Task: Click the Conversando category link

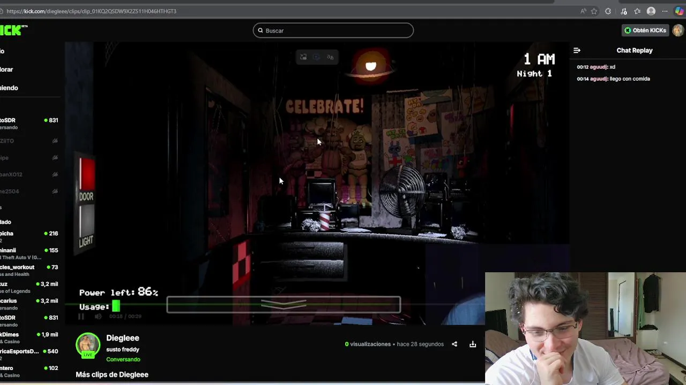Action: tap(123, 359)
